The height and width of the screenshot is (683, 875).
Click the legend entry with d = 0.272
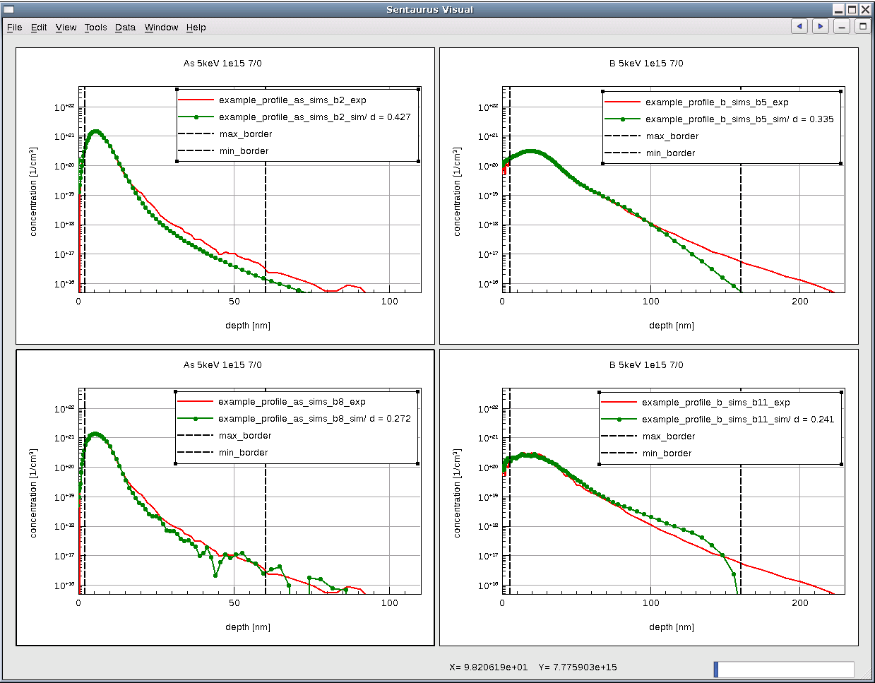click(314, 419)
